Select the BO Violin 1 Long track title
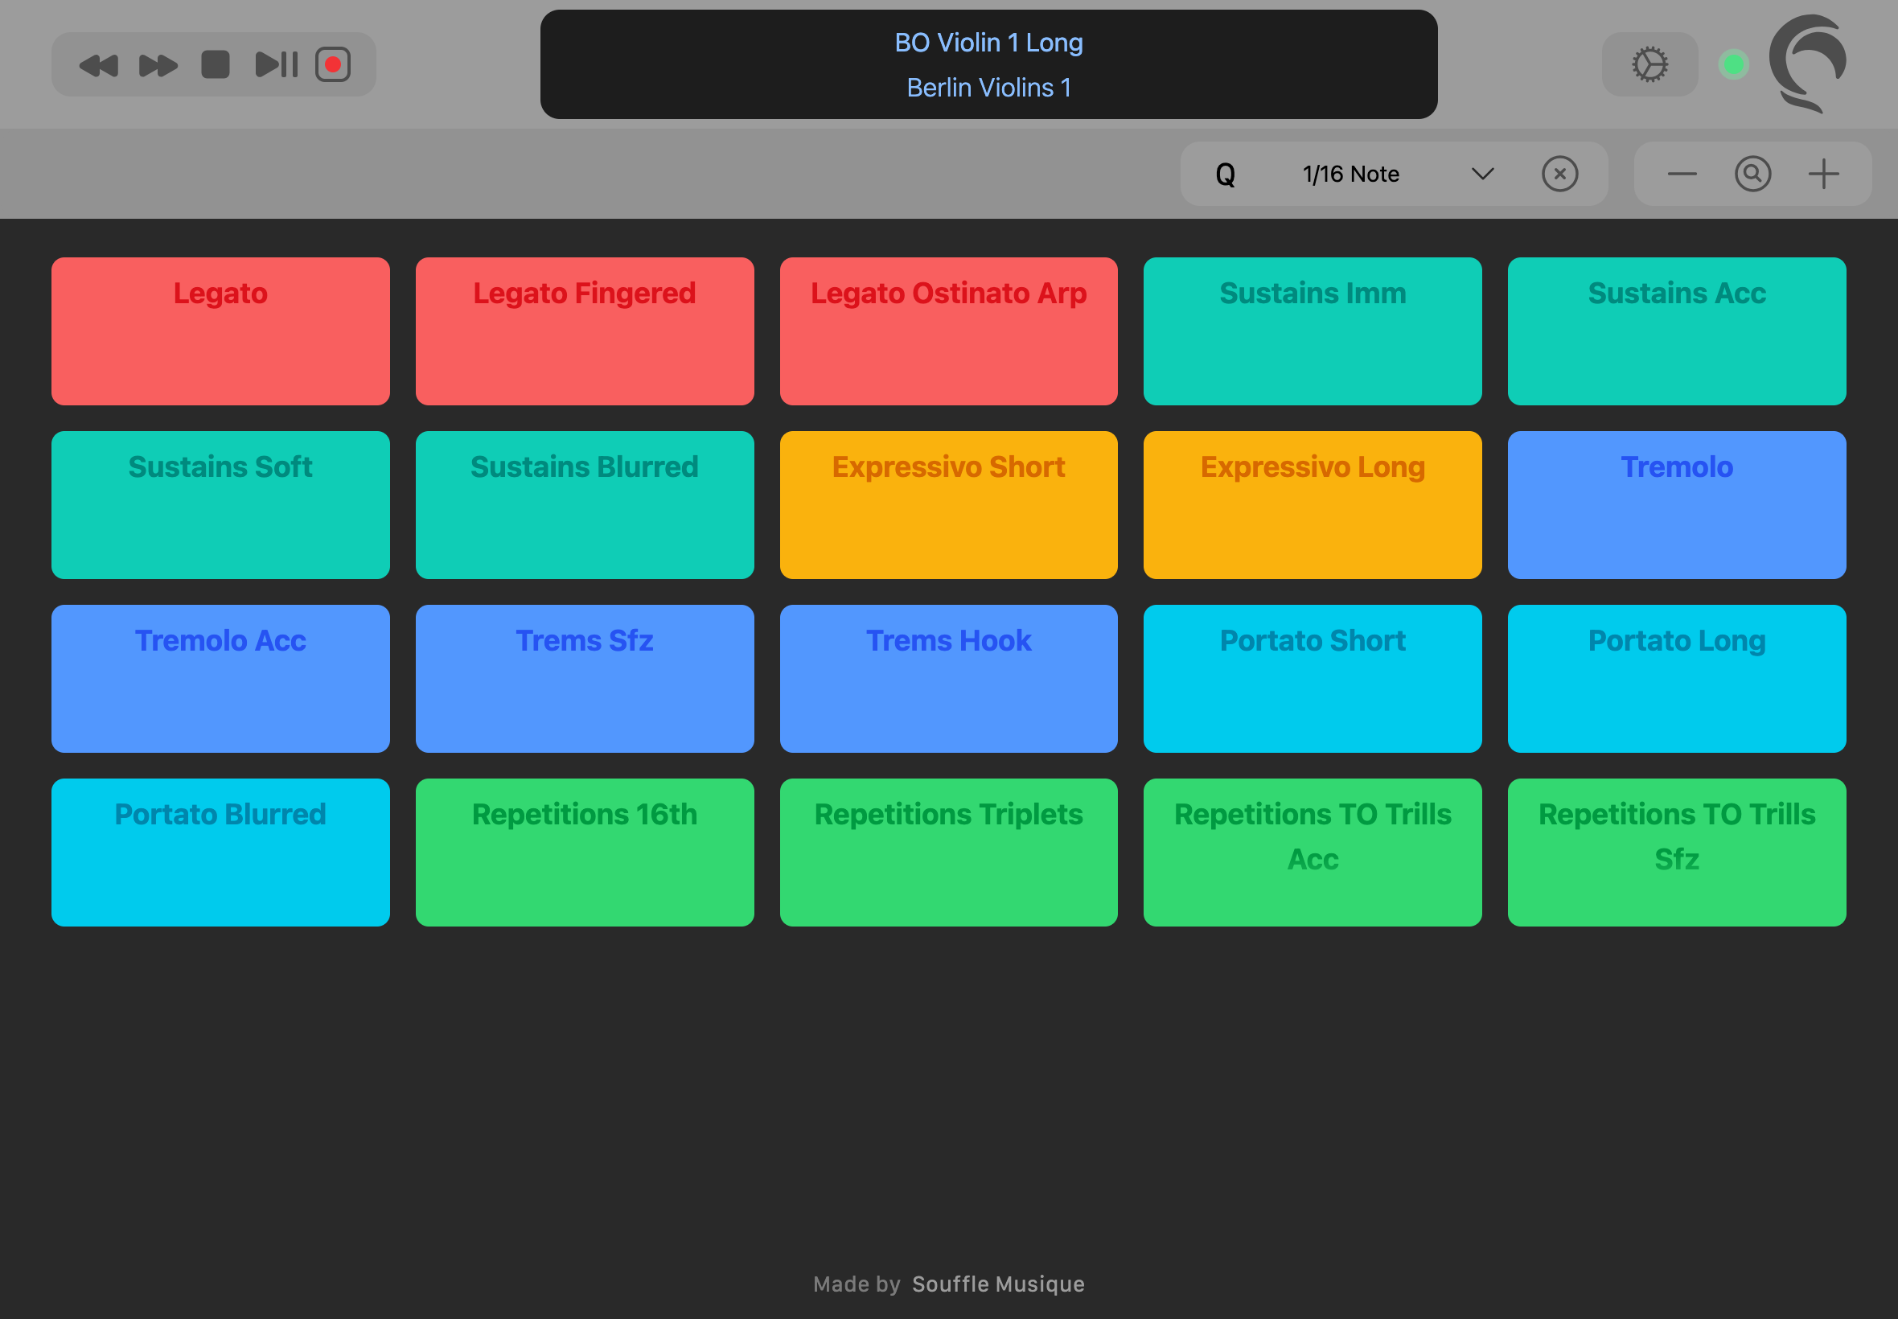This screenshot has width=1898, height=1319. pyautogui.click(x=988, y=42)
